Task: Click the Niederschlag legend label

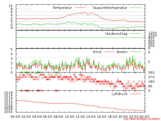Action: tap(116, 34)
